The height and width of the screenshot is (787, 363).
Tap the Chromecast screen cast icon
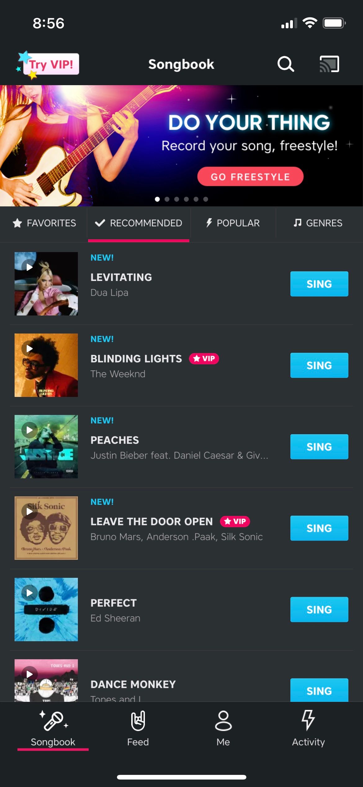coord(329,64)
